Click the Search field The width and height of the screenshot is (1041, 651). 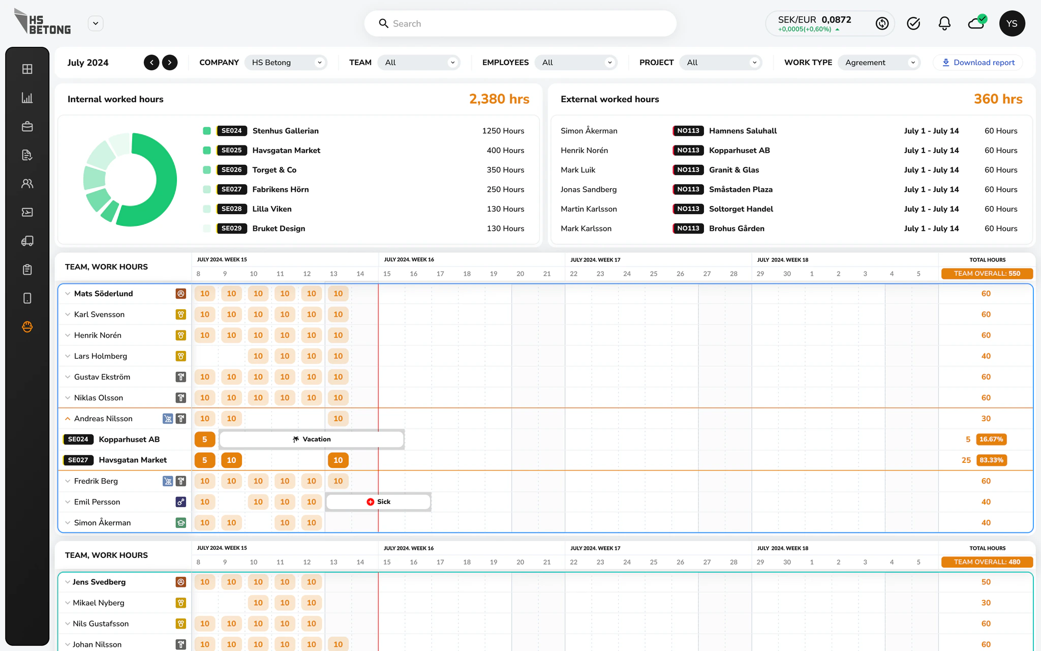(x=520, y=23)
